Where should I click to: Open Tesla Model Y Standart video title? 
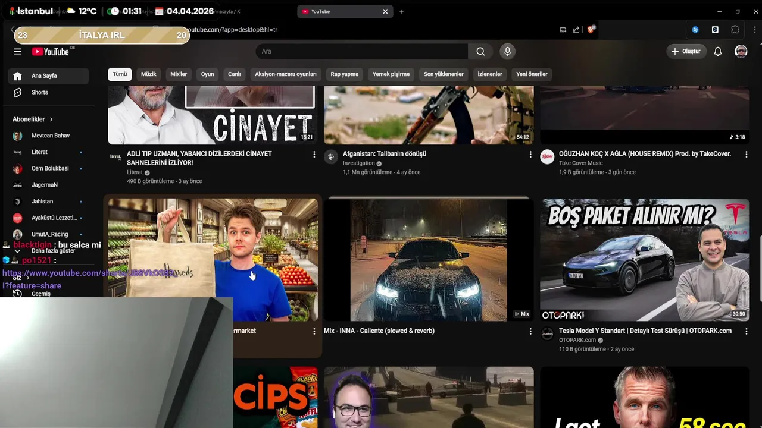point(645,331)
